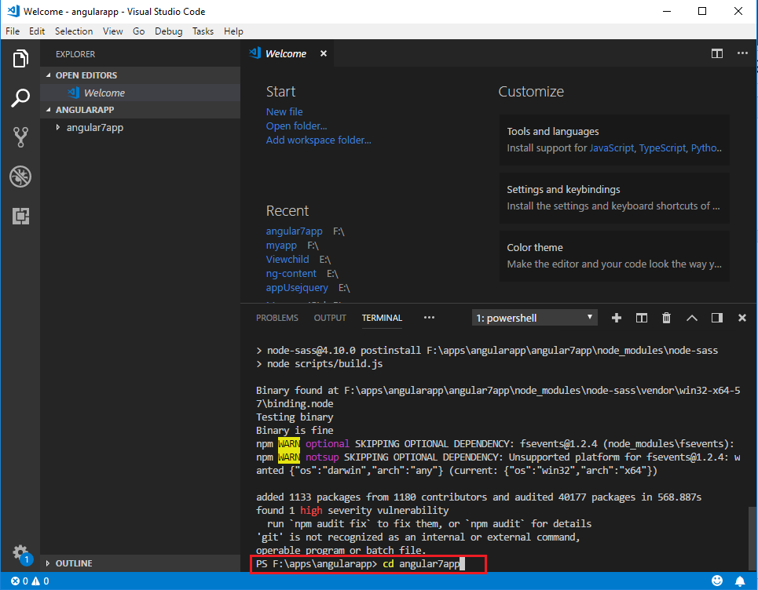Kill terminal with trash icon
The width and height of the screenshot is (758, 590).
pos(666,318)
